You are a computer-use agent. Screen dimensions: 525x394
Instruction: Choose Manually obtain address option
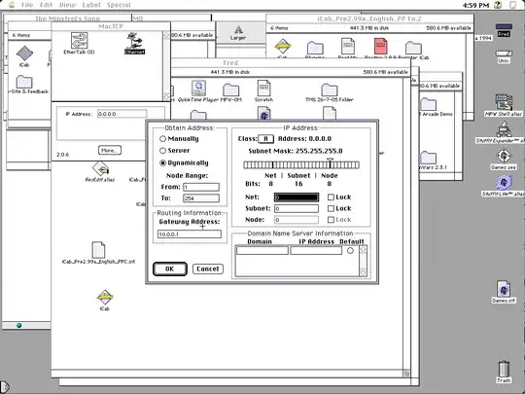[162, 139]
